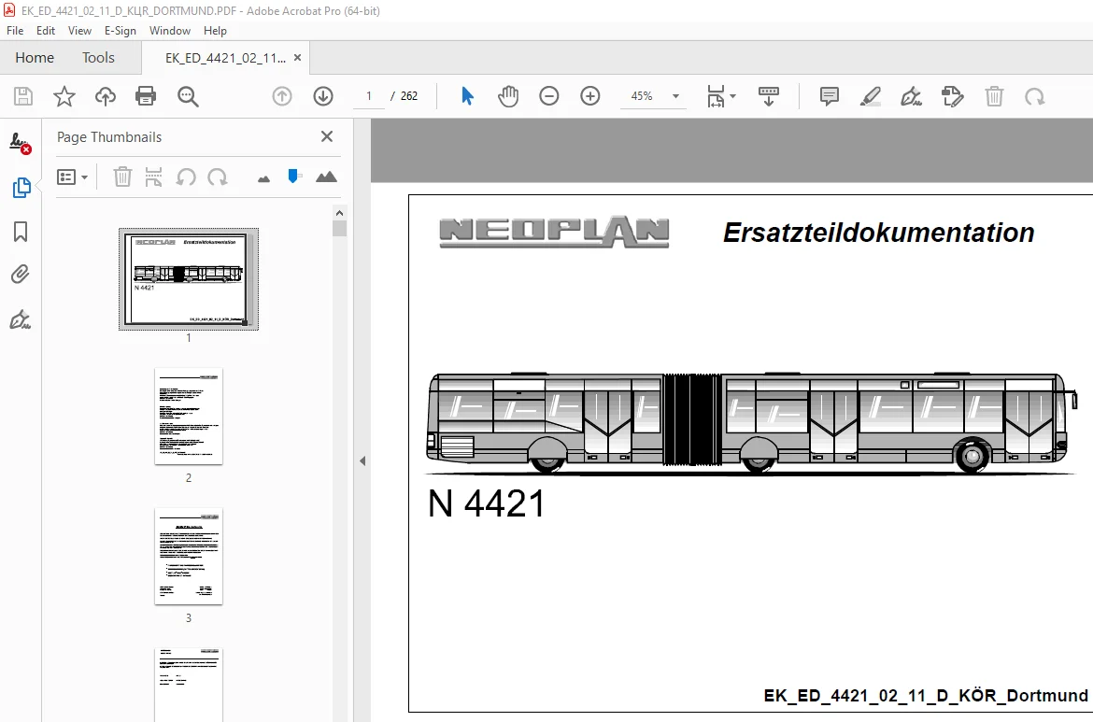
Task: Click the scrolling mode keyboard icon
Action: click(768, 96)
